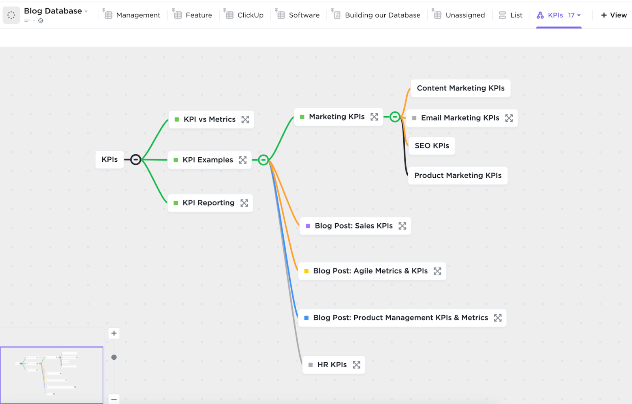Click yellow status square on Agile Metrics
The image size is (632, 404).
point(307,271)
